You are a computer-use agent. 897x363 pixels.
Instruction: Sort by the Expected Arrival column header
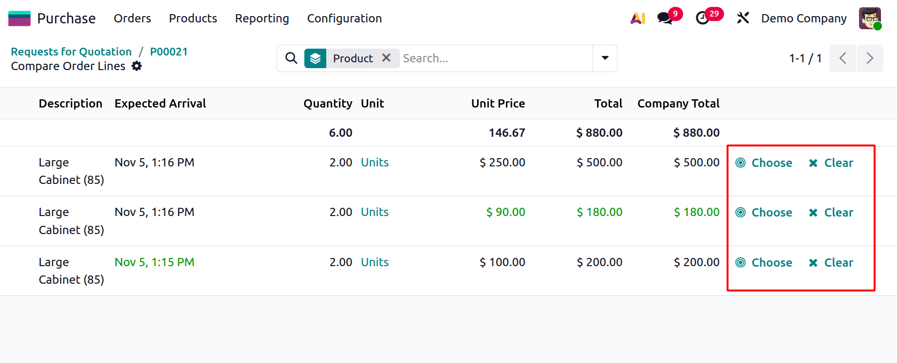click(x=160, y=104)
